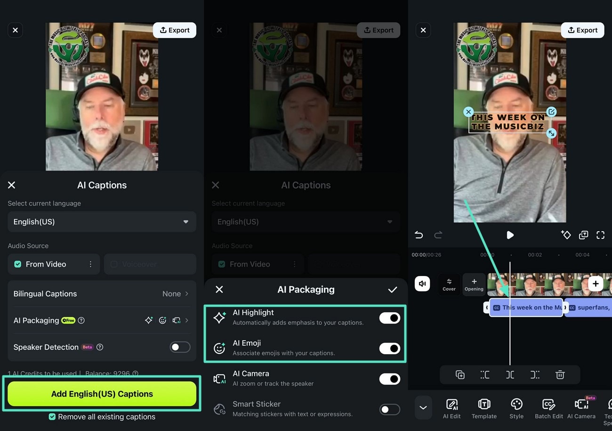Open the Style tool
Image resolution: width=612 pixels, height=431 pixels.
point(516,408)
